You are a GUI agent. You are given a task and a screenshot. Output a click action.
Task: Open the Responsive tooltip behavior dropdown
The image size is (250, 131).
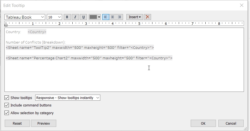coord(68,98)
